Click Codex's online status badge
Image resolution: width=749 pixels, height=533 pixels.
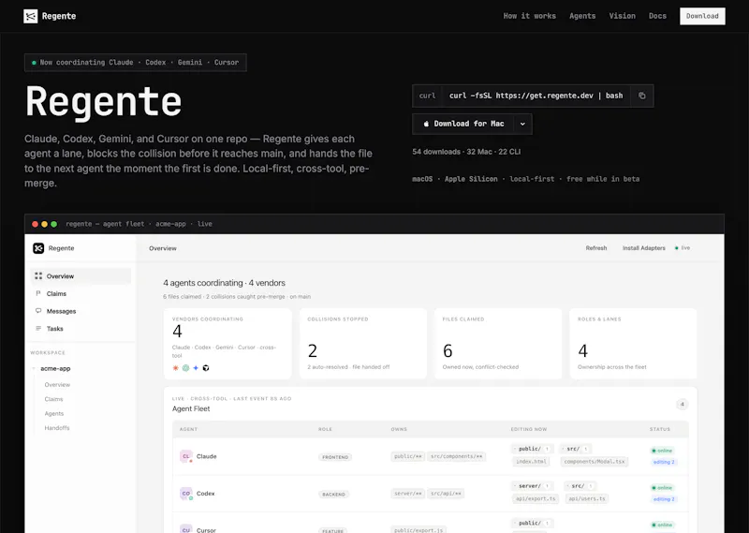click(x=662, y=488)
